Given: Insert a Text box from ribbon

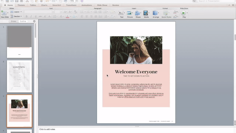Looking at the screenshot, I should 121,13.
